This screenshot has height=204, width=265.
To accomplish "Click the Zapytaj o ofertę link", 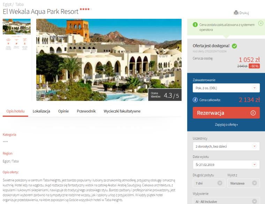I will [226, 125].
